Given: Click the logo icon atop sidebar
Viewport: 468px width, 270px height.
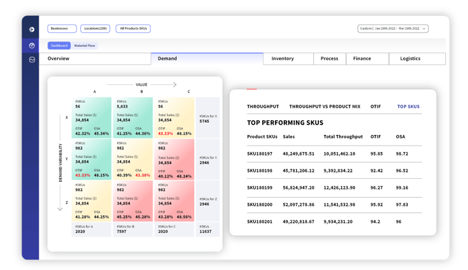Looking at the screenshot, I should tap(32, 29).
